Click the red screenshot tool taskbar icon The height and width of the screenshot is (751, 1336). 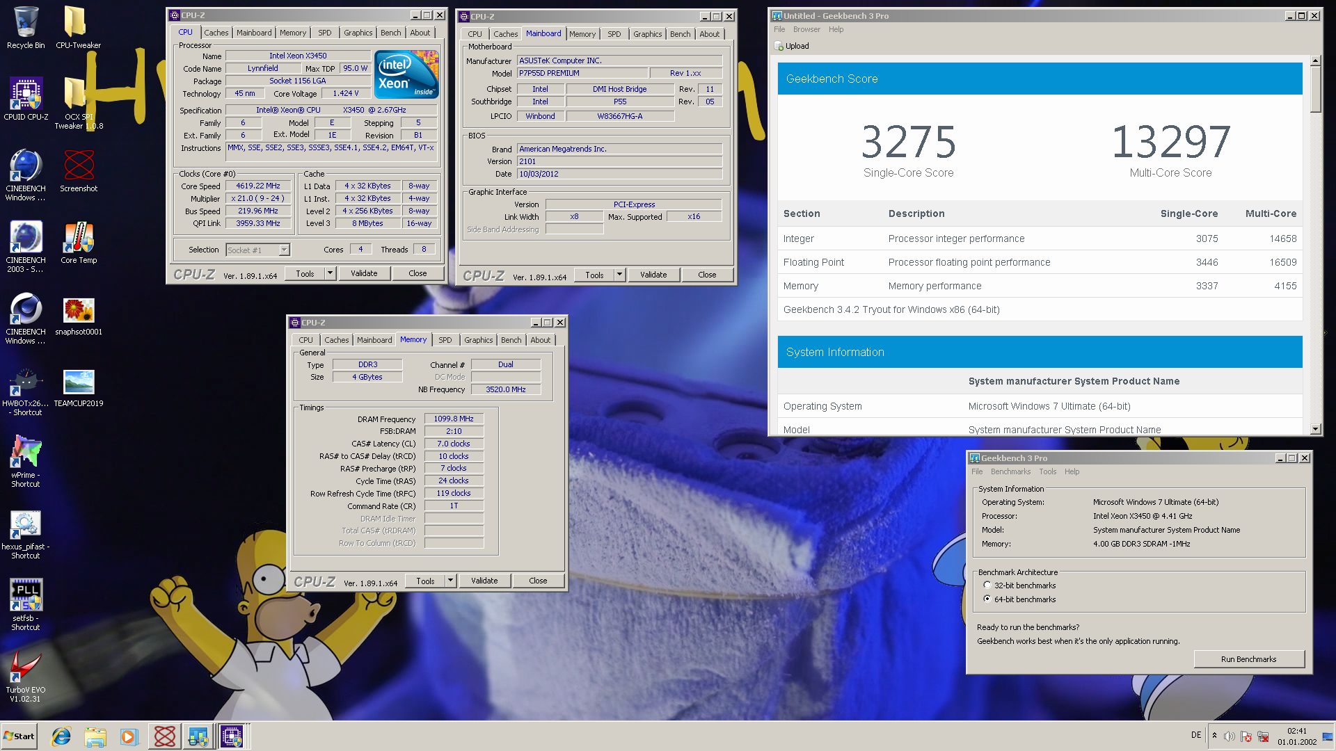point(165,736)
